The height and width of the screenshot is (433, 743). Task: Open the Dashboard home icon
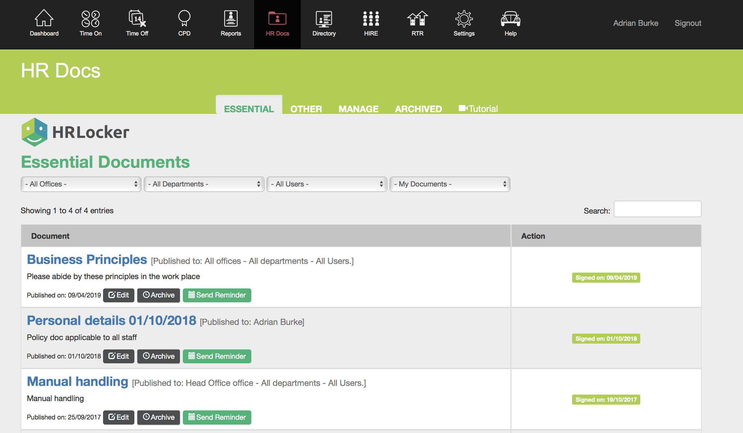[x=44, y=19]
